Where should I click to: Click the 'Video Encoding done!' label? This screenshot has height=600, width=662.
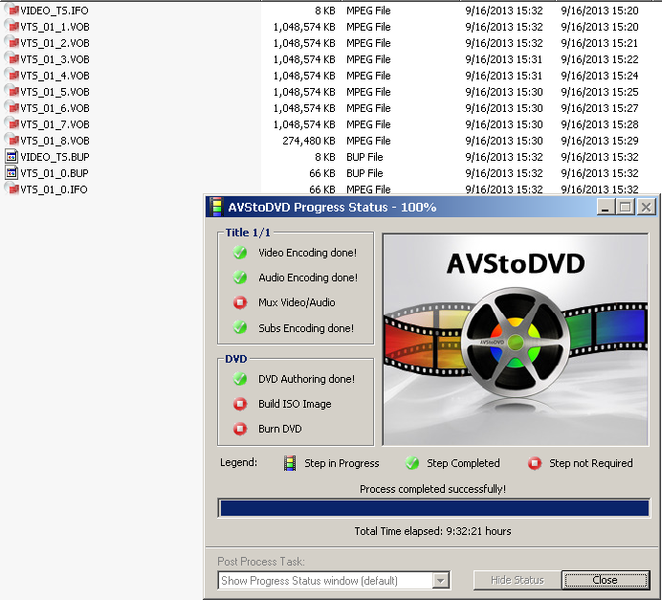(307, 253)
